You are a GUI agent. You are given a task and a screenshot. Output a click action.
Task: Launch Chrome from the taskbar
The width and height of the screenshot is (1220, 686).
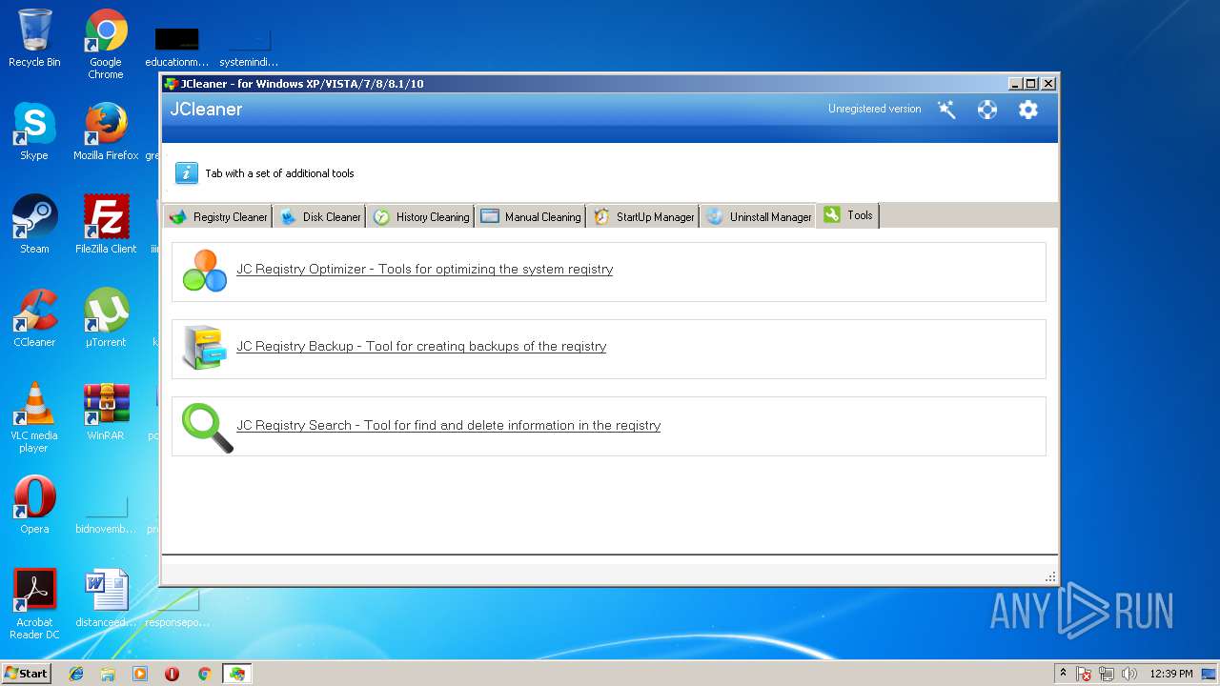204,674
